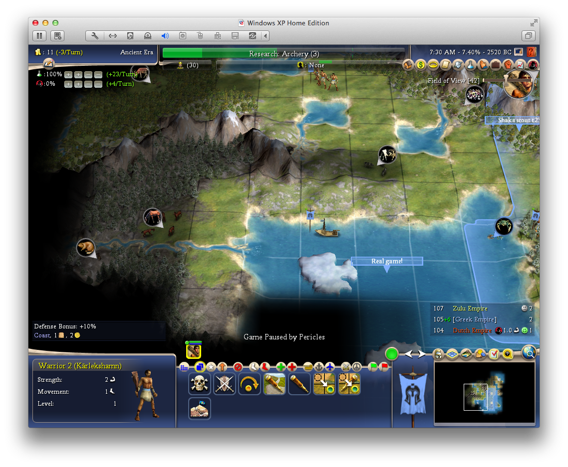Click the minimap in the corner
The width and height of the screenshot is (568, 467).
click(484, 392)
